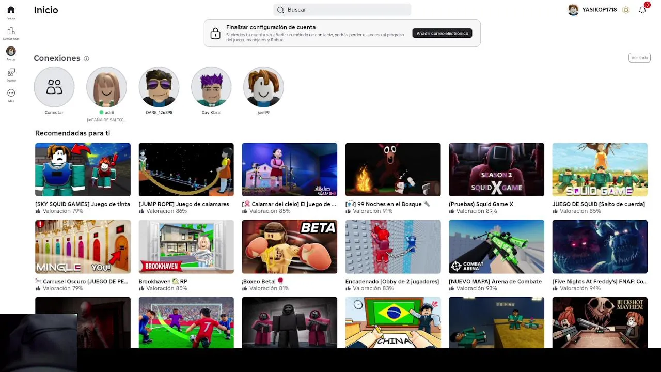Open the Conexiones heading link
This screenshot has height=372, width=661.
point(57,58)
